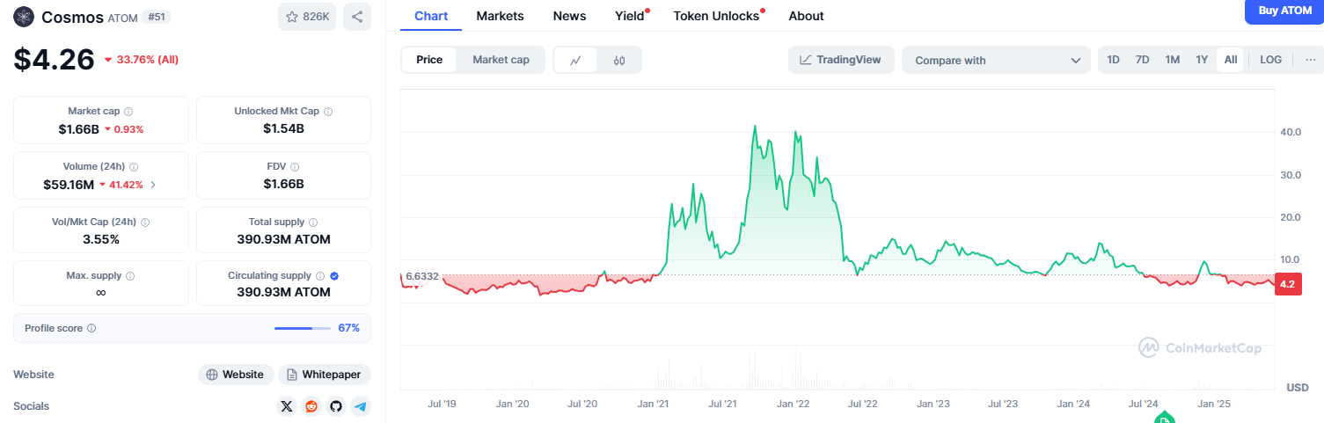Open Unlocked Mkt Cap info icon
The height and width of the screenshot is (423, 1324).
tap(328, 112)
